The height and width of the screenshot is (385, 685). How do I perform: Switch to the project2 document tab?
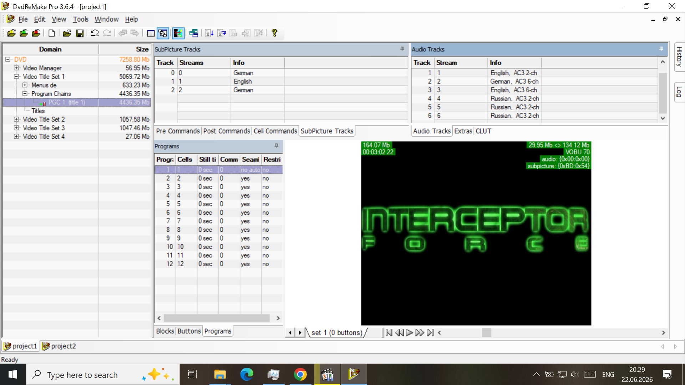click(59, 346)
